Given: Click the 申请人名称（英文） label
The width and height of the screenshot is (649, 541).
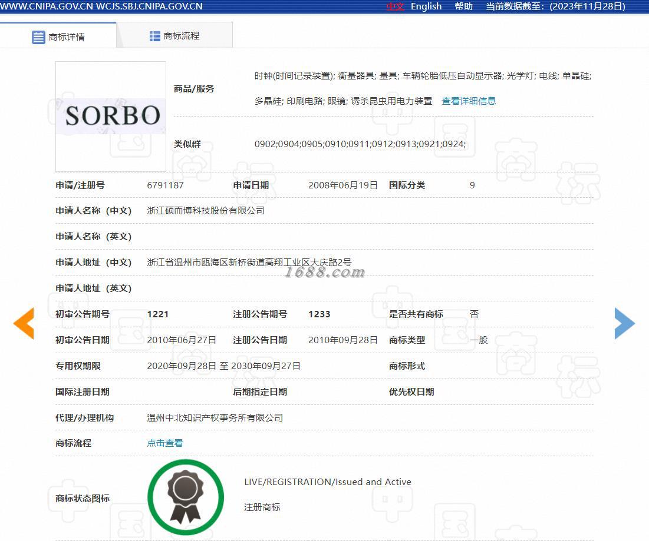Looking at the screenshot, I should click(94, 237).
